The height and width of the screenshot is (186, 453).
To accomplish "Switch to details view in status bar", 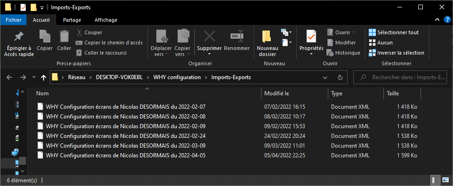I will click(x=434, y=180).
